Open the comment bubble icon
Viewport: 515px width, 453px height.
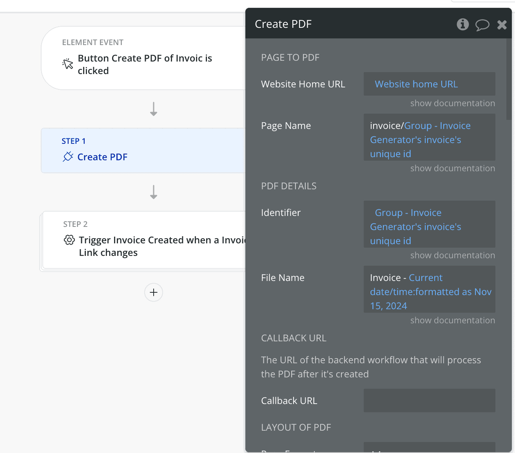coord(482,25)
